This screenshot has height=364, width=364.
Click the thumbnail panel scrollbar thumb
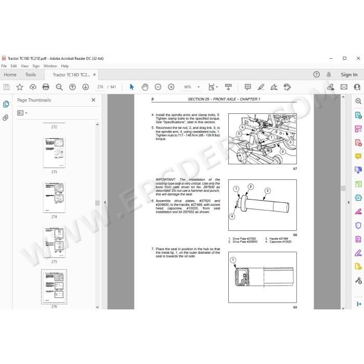97,203
